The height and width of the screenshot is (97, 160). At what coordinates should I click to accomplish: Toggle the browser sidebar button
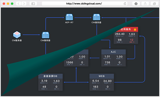(33, 4)
